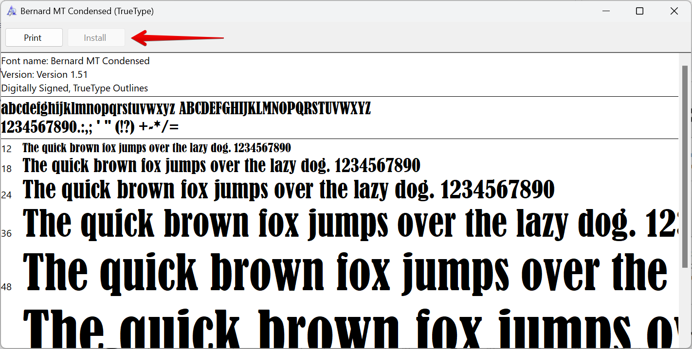Viewport: 692px width, 349px height.
Task: Click the size label 24
Action: (x=6, y=195)
